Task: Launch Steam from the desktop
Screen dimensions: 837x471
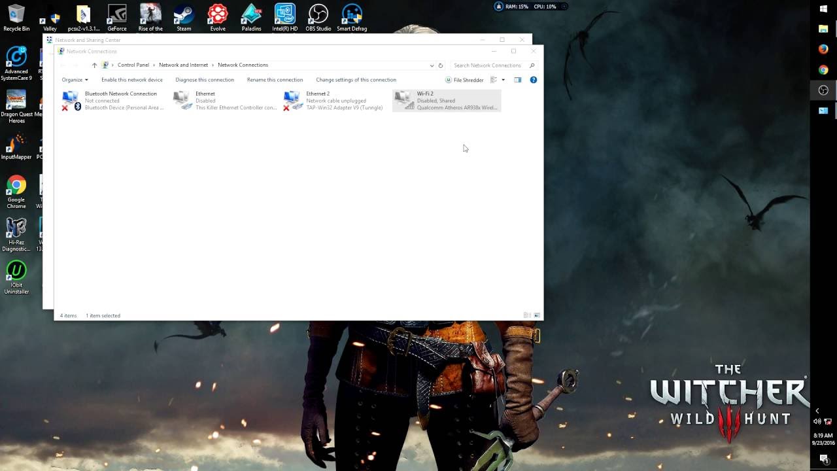Action: (x=184, y=18)
